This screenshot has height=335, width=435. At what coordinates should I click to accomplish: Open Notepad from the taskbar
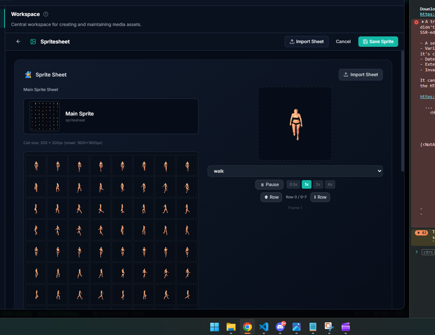[x=313, y=327]
